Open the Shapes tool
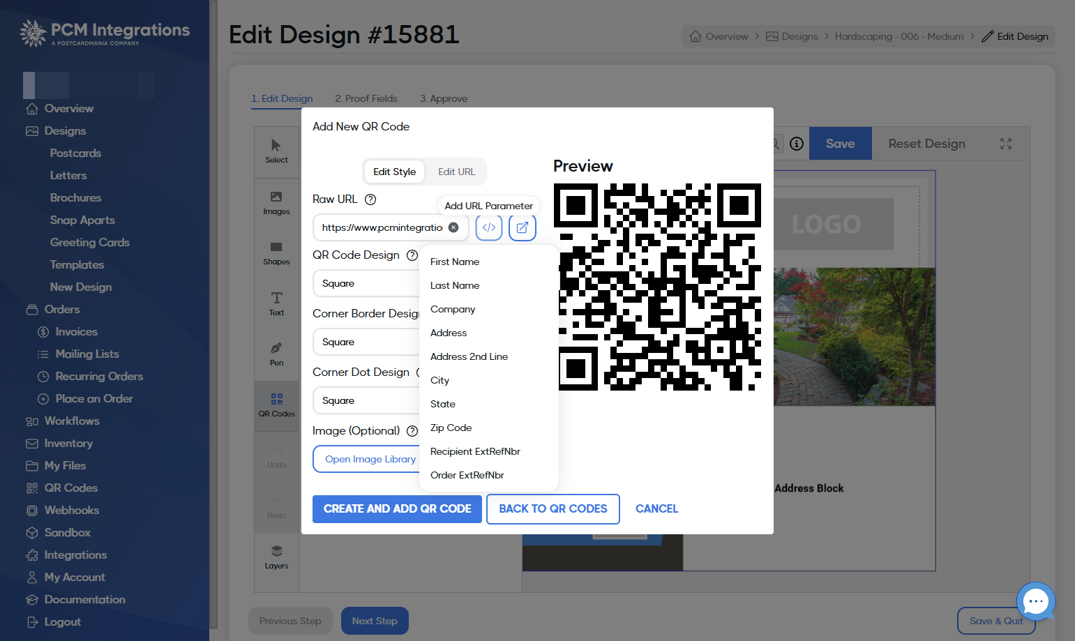 pos(276,253)
